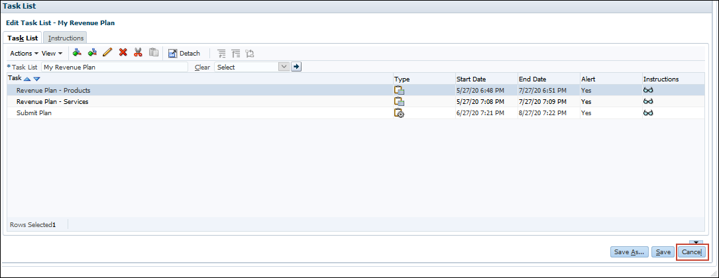Viewport: 719px width, 278px height.
Task: Focus the Task List name field
Action: click(115, 67)
